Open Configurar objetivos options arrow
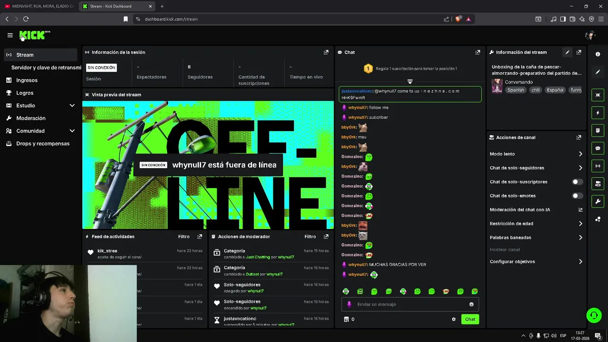This screenshot has width=608, height=342. (580, 262)
